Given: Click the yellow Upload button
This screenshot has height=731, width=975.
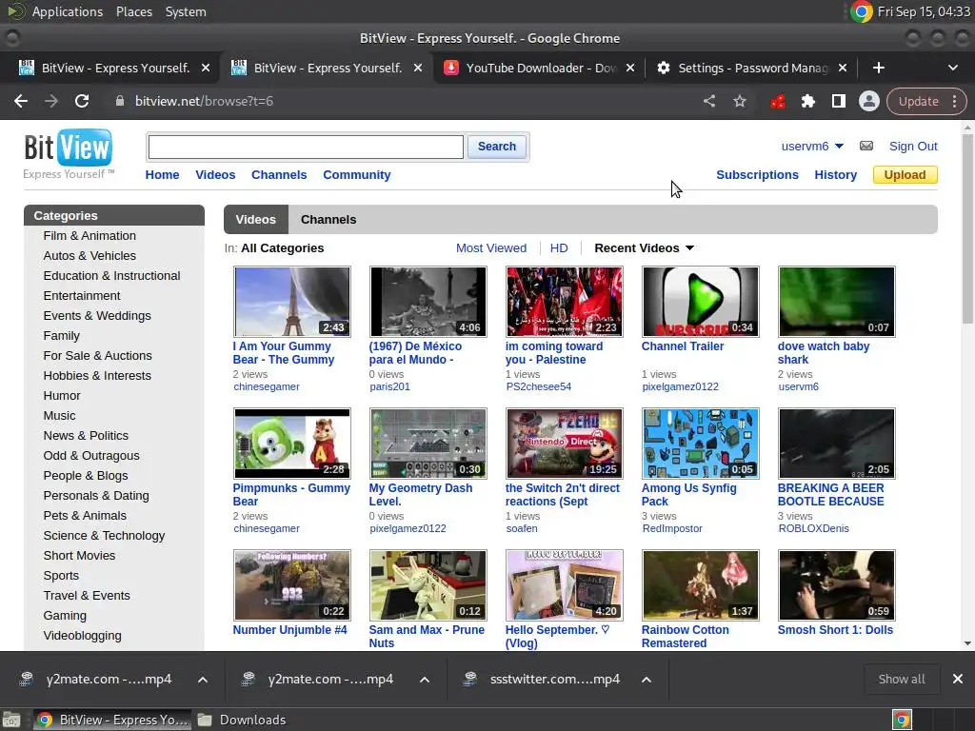Looking at the screenshot, I should (905, 175).
